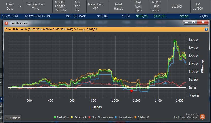Screen dimensions: 211x123
Task: Click the green peak triangle marker
Action: pos(175,41)
